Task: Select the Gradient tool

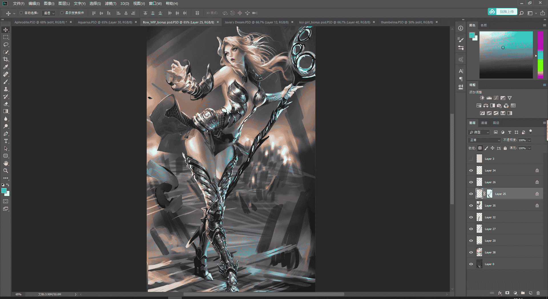Action: [6, 112]
